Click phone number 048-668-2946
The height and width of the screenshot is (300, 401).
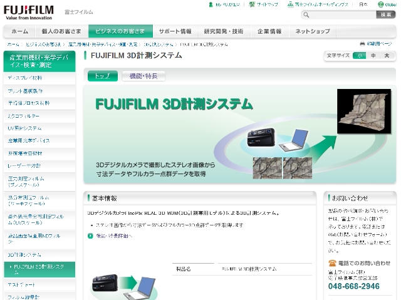(x=354, y=286)
